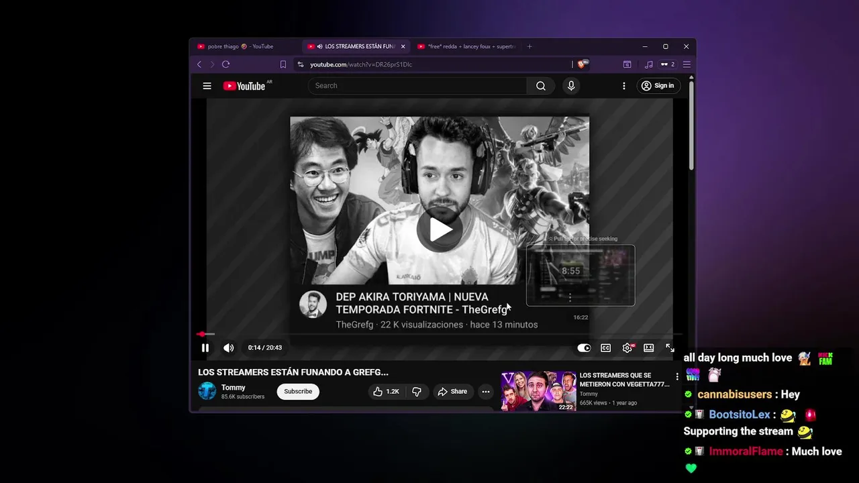Switch to the '*free* redda + lancey foux' tab
Screen dimensions: 859x483
tap(466, 46)
